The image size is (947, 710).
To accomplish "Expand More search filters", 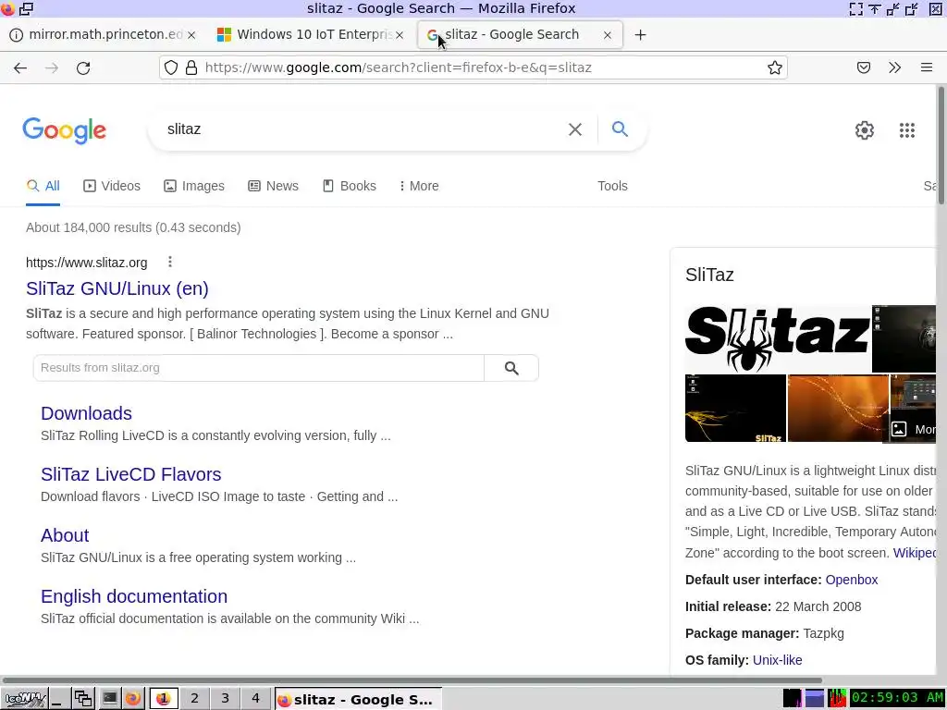I will [x=419, y=186].
